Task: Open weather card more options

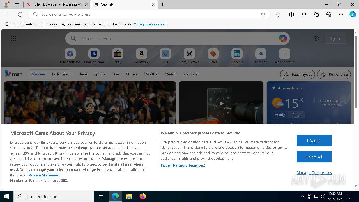Action: (342, 88)
